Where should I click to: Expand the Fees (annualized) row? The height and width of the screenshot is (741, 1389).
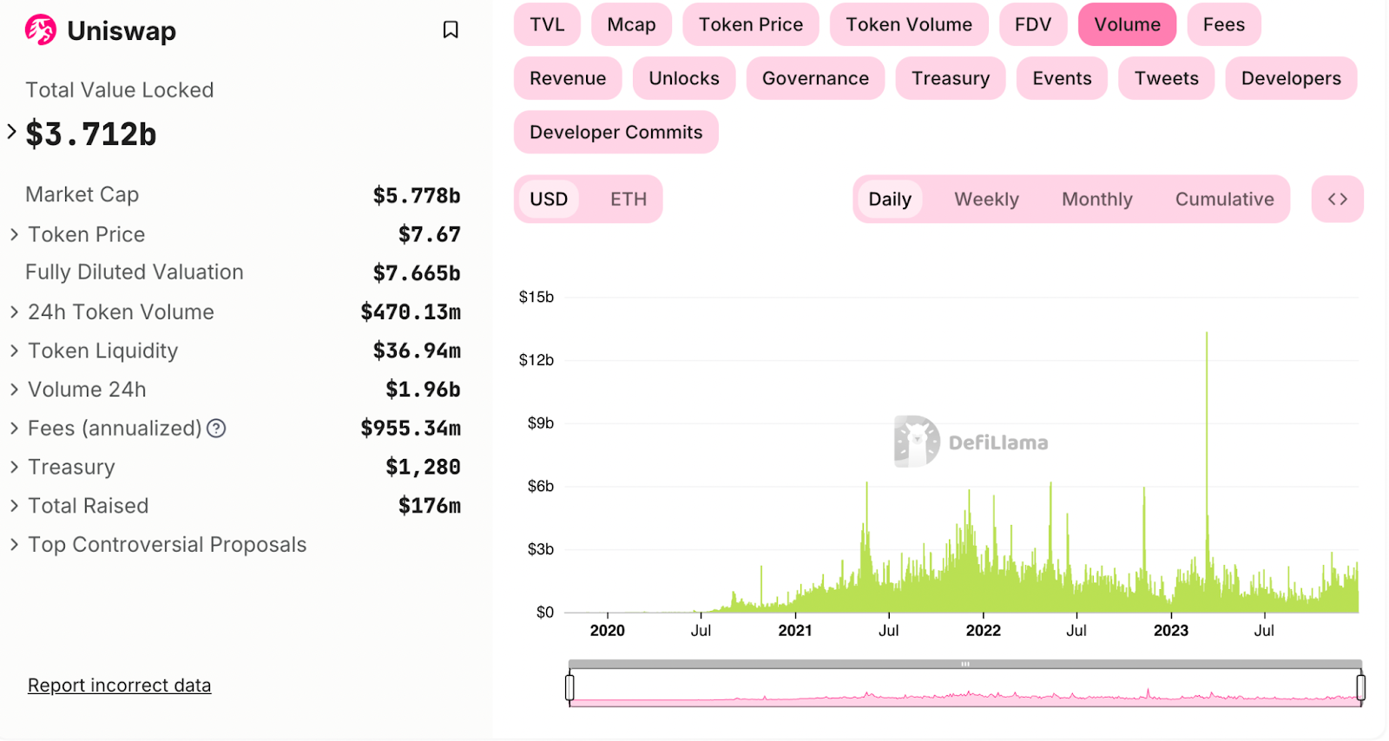point(14,428)
